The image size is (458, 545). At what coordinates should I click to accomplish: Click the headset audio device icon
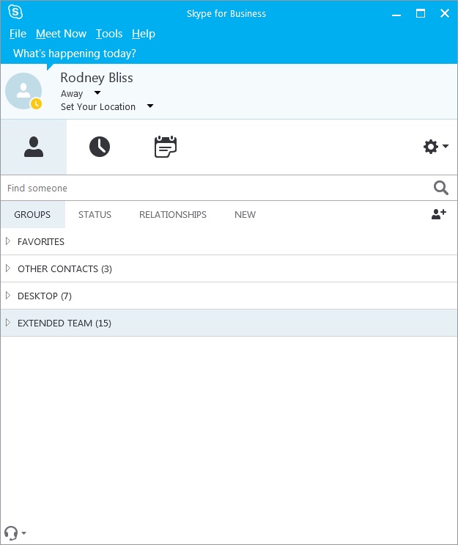pyautogui.click(x=11, y=533)
